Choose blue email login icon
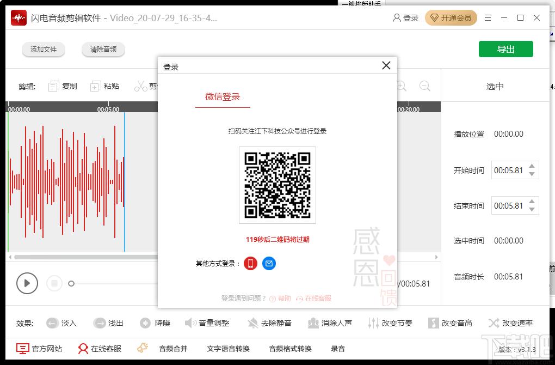Screen dimensions: 555x365 [x=269, y=263]
